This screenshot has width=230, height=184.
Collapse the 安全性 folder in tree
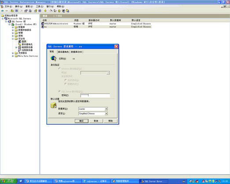coord(13,39)
